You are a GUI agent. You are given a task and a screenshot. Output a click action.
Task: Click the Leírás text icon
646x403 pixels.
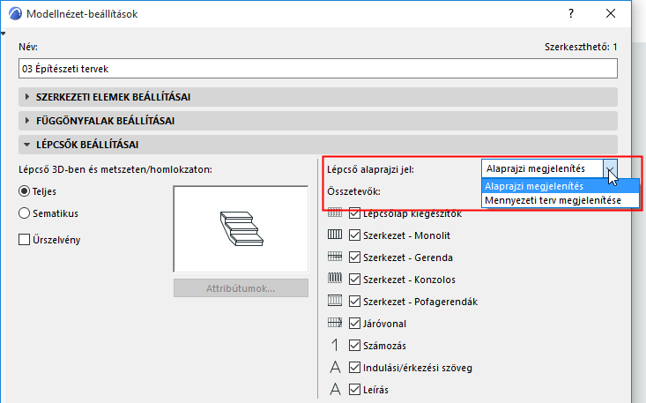coord(336,389)
